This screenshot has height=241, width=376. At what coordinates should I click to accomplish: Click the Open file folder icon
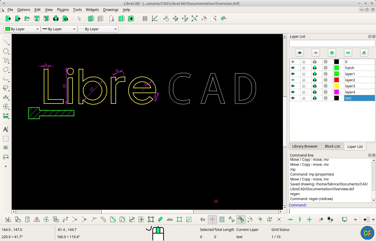(x=27, y=19)
